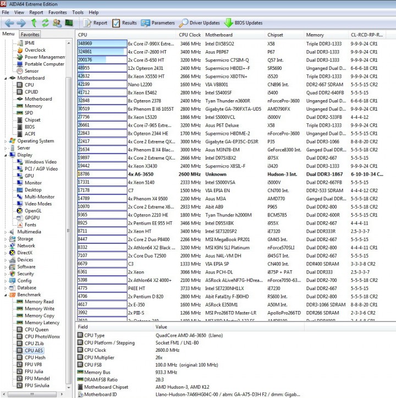Image resolution: width=396 pixels, height=398 pixels.
Task: Select Overclock in the tree
Action: (x=35, y=50)
